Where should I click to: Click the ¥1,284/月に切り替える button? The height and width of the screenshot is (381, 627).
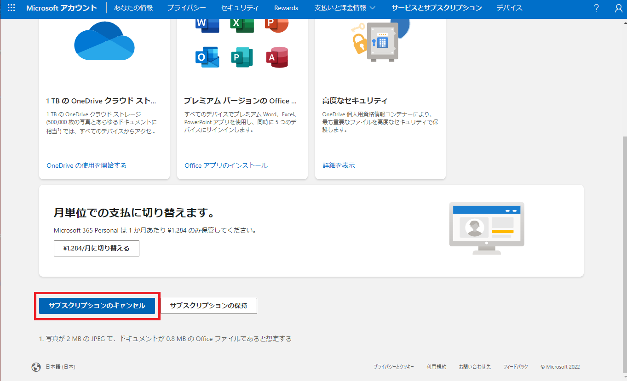coord(97,248)
